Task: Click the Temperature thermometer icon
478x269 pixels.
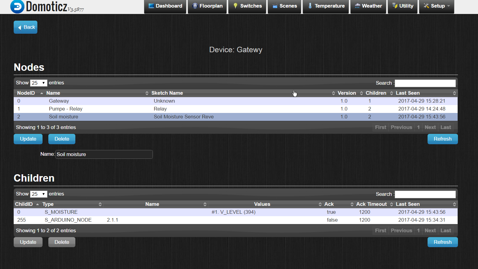Action: click(x=310, y=6)
